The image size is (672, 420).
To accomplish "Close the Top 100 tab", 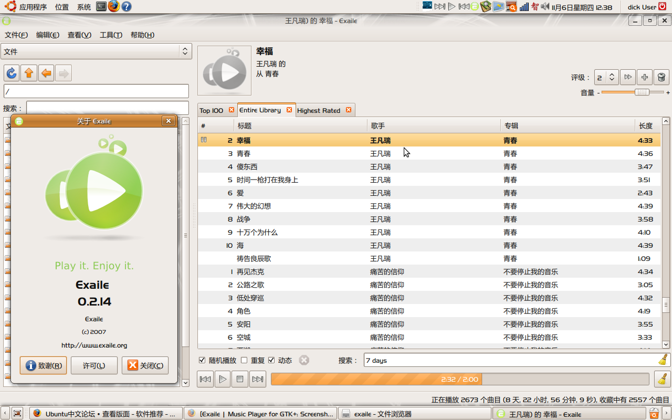I will (231, 110).
